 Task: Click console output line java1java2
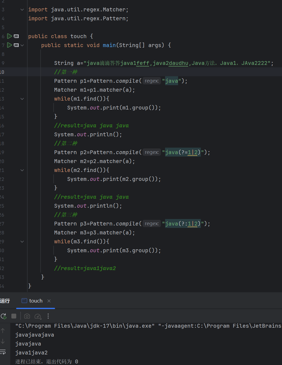click(31, 353)
